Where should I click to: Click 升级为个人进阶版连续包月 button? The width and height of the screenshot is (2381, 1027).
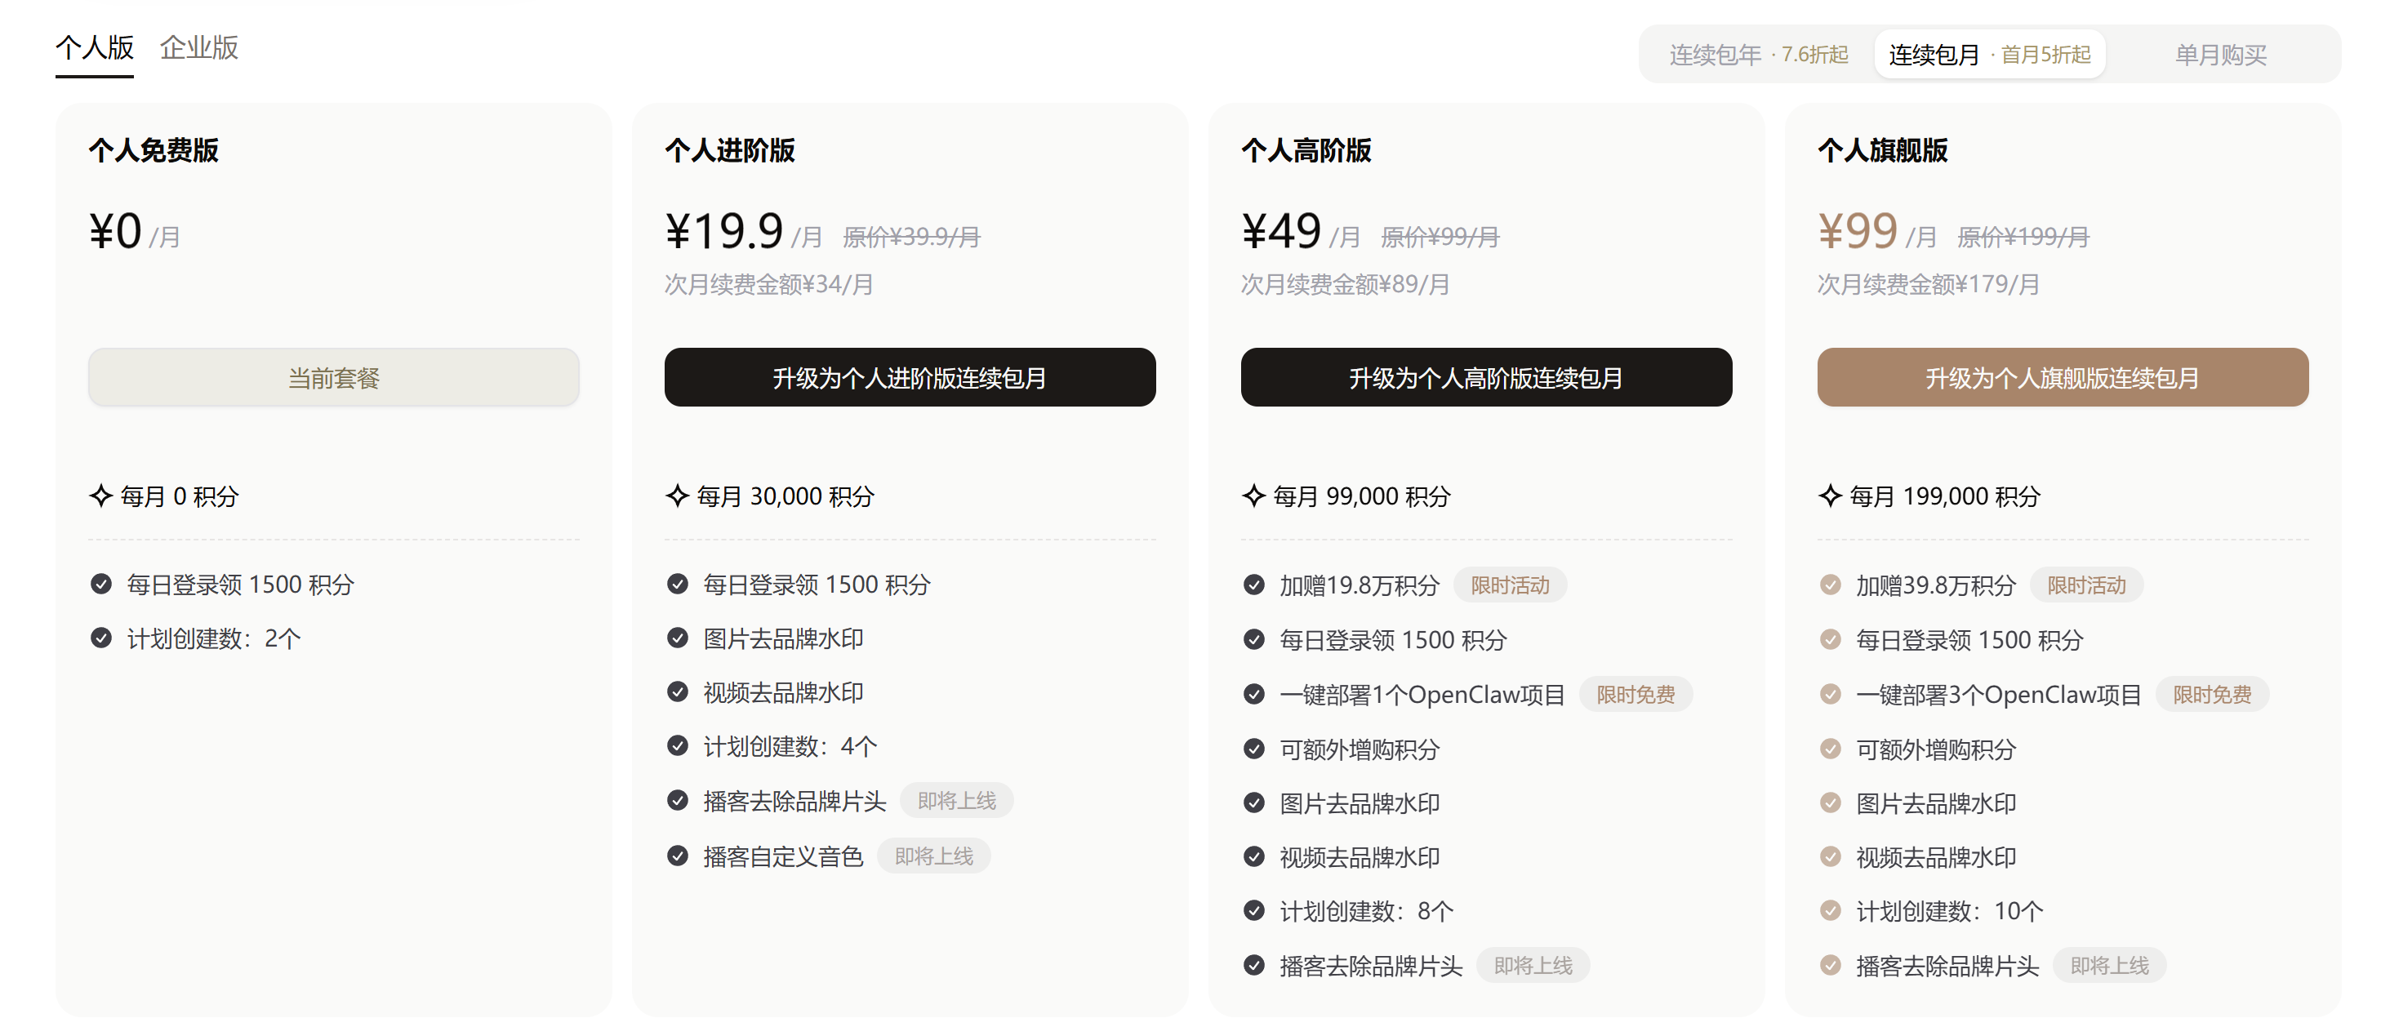point(910,377)
